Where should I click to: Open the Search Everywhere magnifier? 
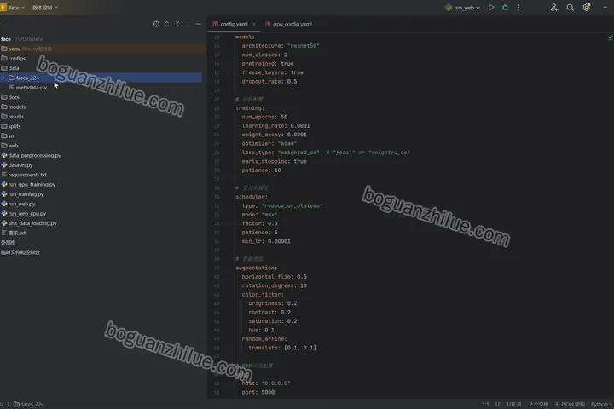click(x=571, y=8)
